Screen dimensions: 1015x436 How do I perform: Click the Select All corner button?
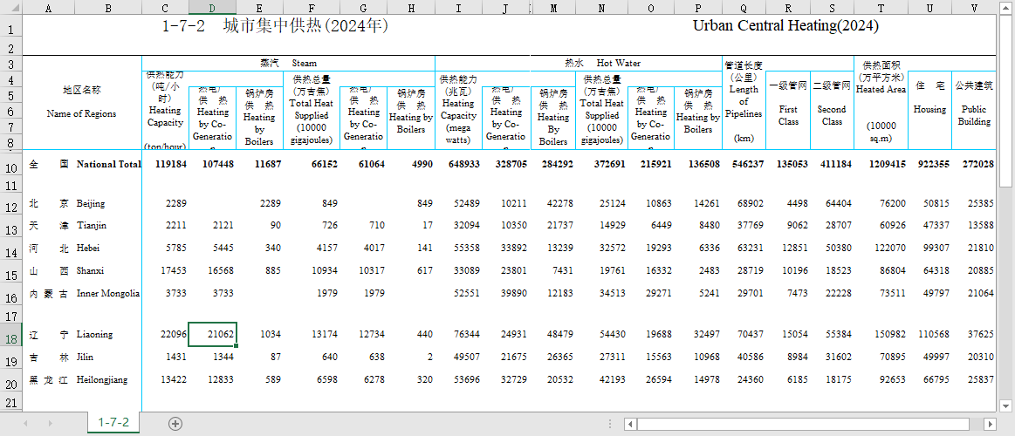click(11, 7)
